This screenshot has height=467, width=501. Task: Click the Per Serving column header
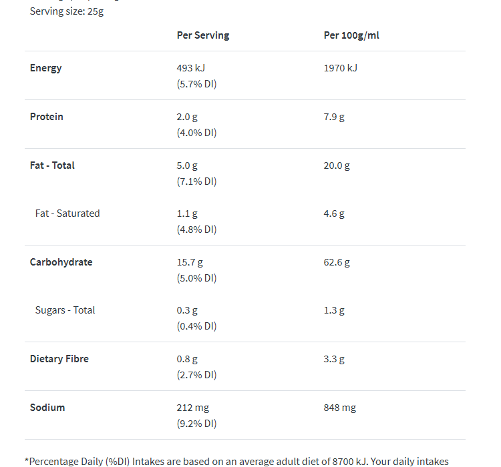pyautogui.click(x=202, y=35)
